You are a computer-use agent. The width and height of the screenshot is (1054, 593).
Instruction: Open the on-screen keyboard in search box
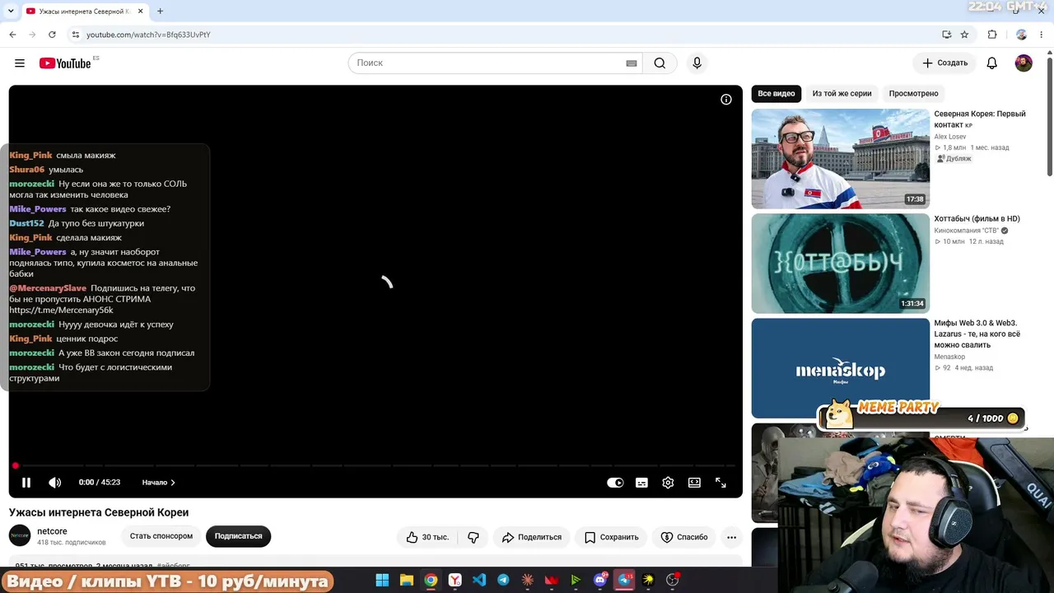pyautogui.click(x=632, y=63)
